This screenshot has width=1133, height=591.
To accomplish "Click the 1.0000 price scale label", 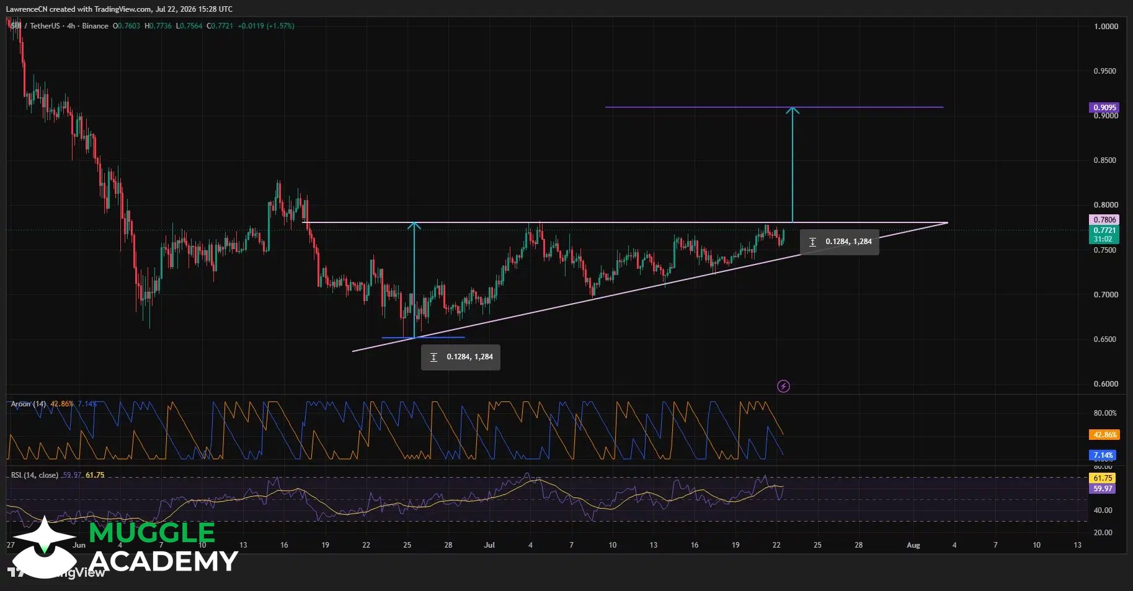I will click(1106, 27).
